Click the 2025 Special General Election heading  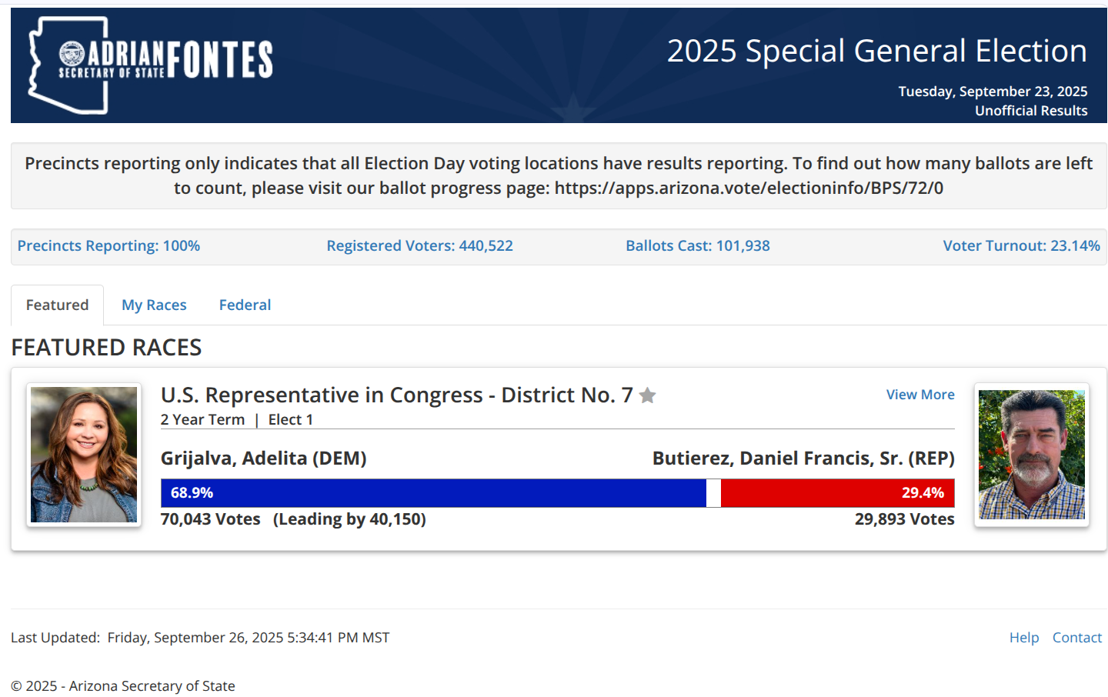[x=876, y=52]
